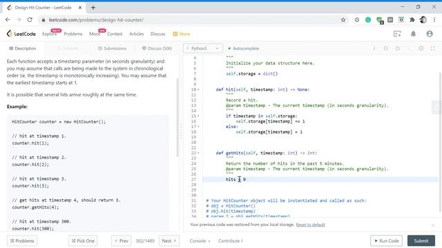The width and height of the screenshot is (442, 248).
Task: Click the circular extension icon beside the star
Action: click(x=357, y=20)
